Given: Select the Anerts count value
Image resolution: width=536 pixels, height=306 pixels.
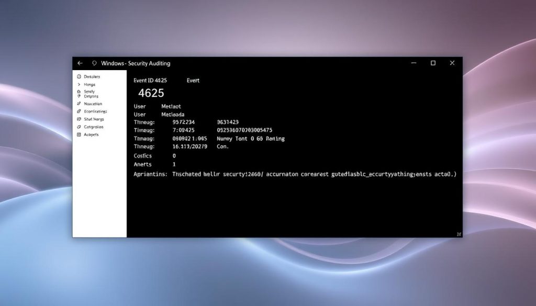Looking at the screenshot, I should (x=175, y=164).
